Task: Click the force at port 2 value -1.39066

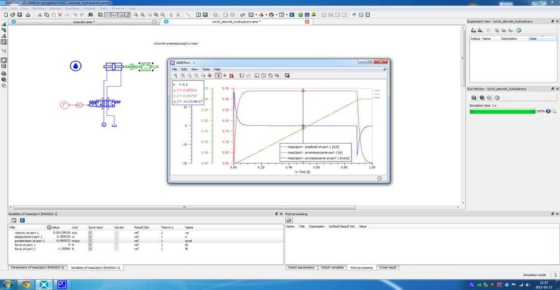Action: (x=63, y=249)
